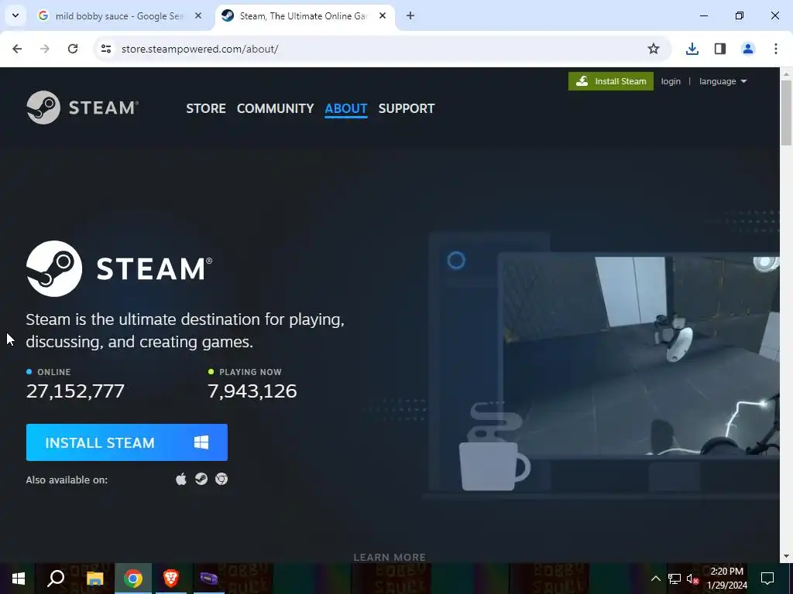Click the ONLINE label

tap(53, 372)
